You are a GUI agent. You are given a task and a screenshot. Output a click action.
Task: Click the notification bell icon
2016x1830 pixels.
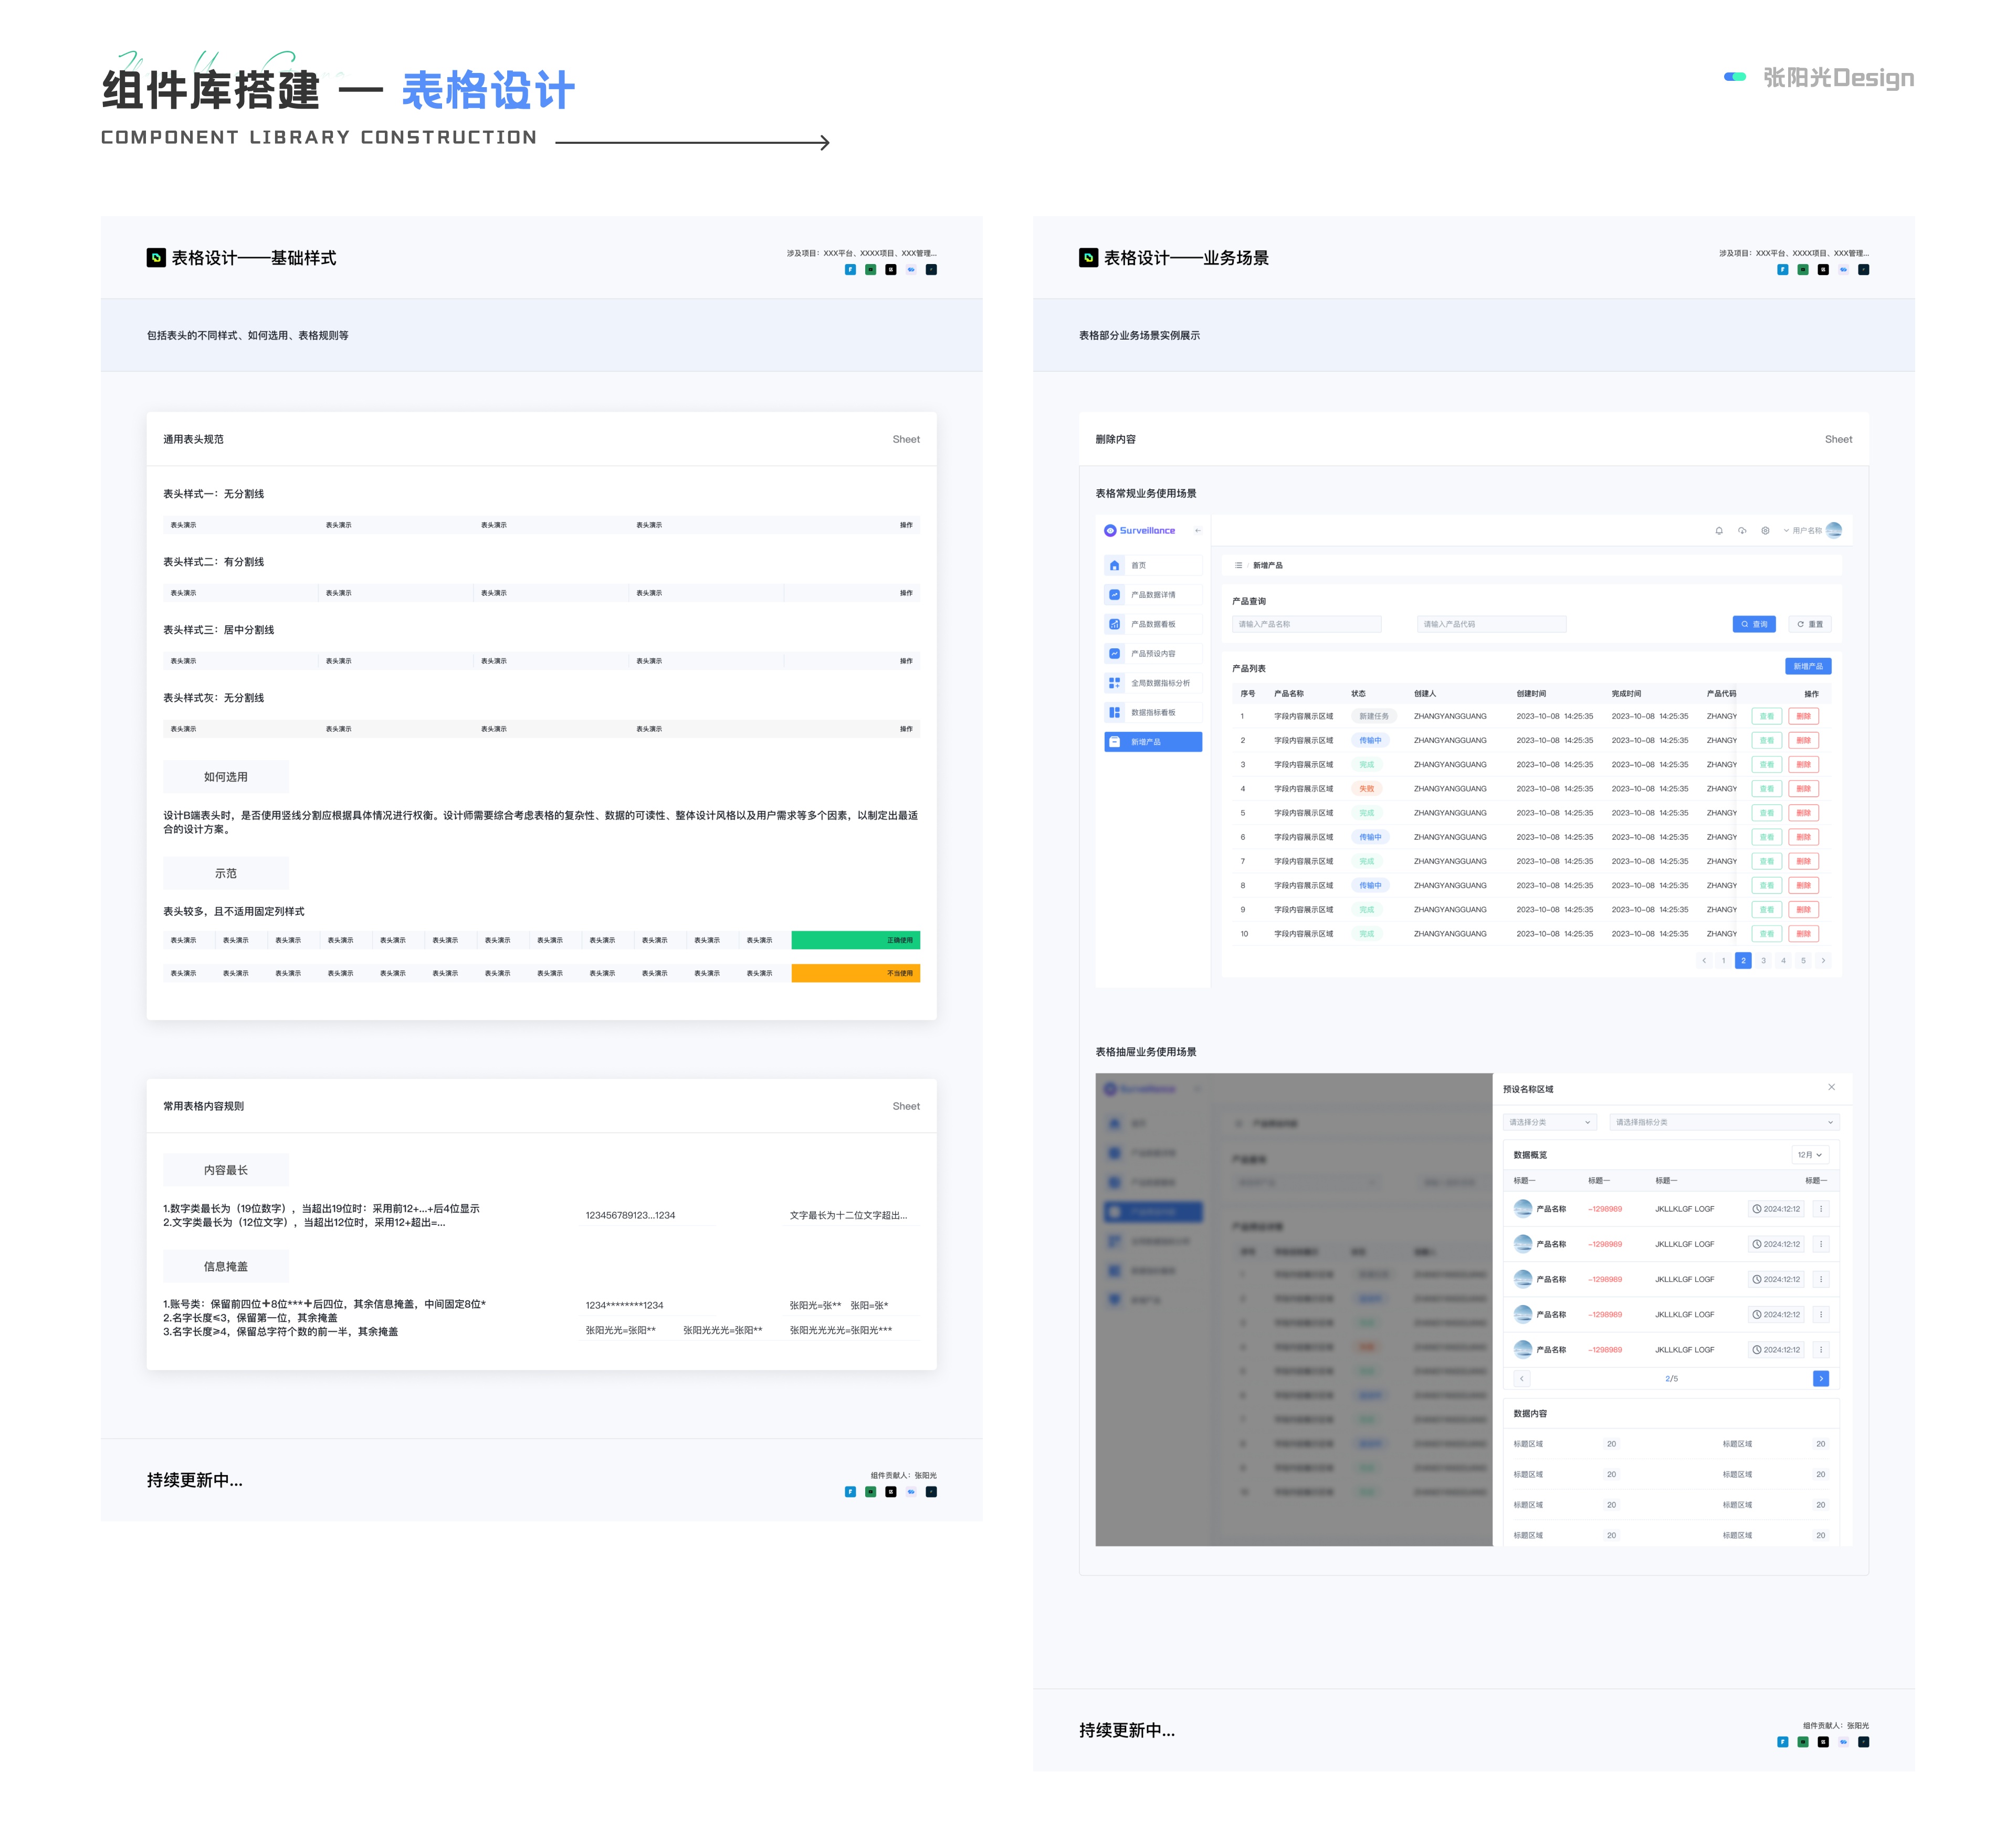(1719, 531)
